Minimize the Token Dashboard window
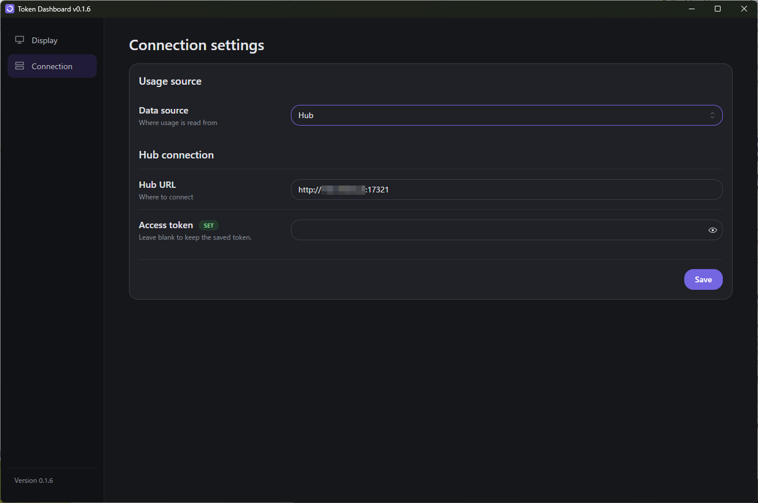 [x=692, y=9]
